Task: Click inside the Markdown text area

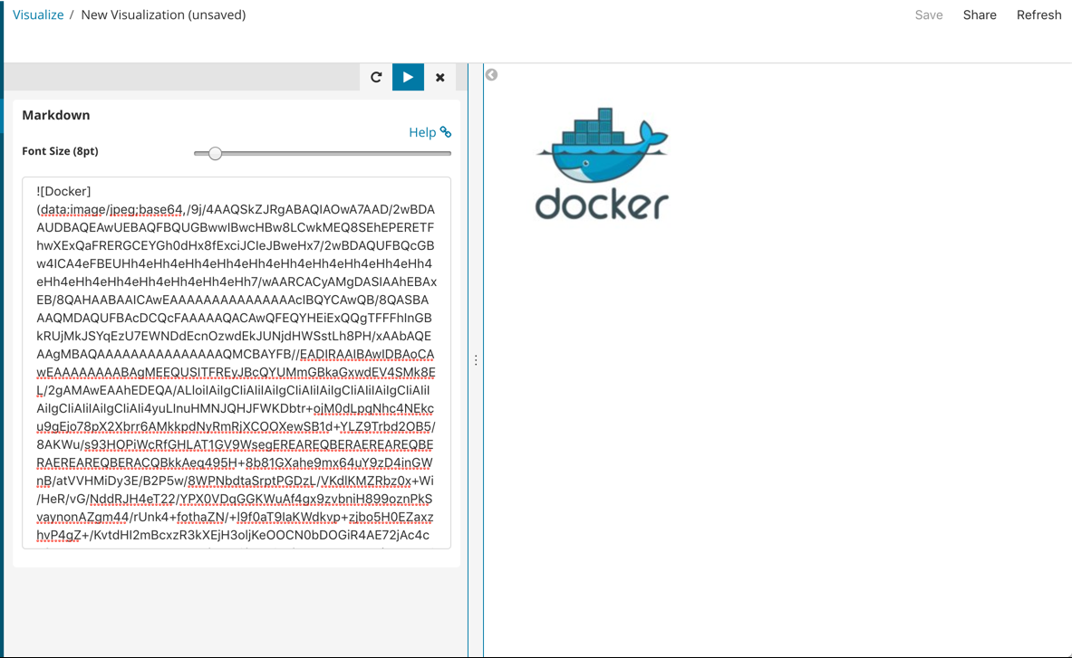Action: coord(237,362)
